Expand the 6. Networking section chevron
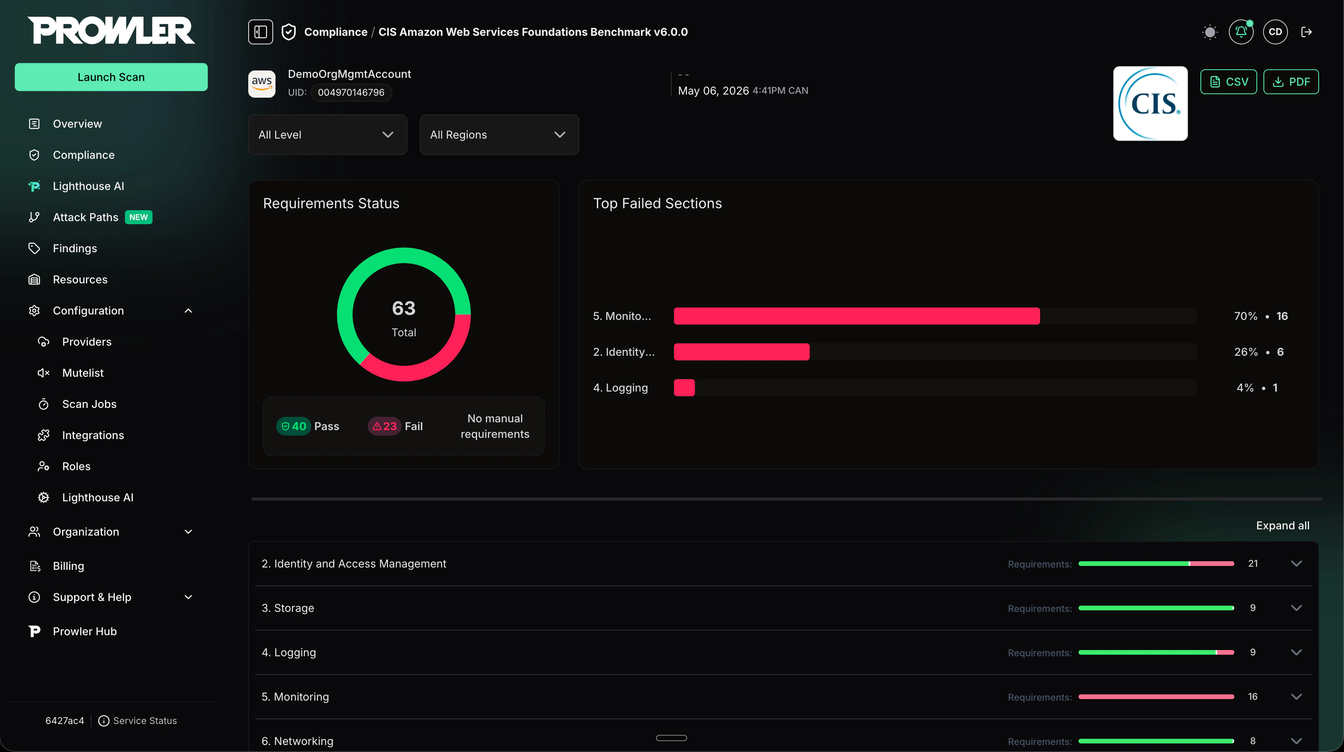 [1296, 741]
